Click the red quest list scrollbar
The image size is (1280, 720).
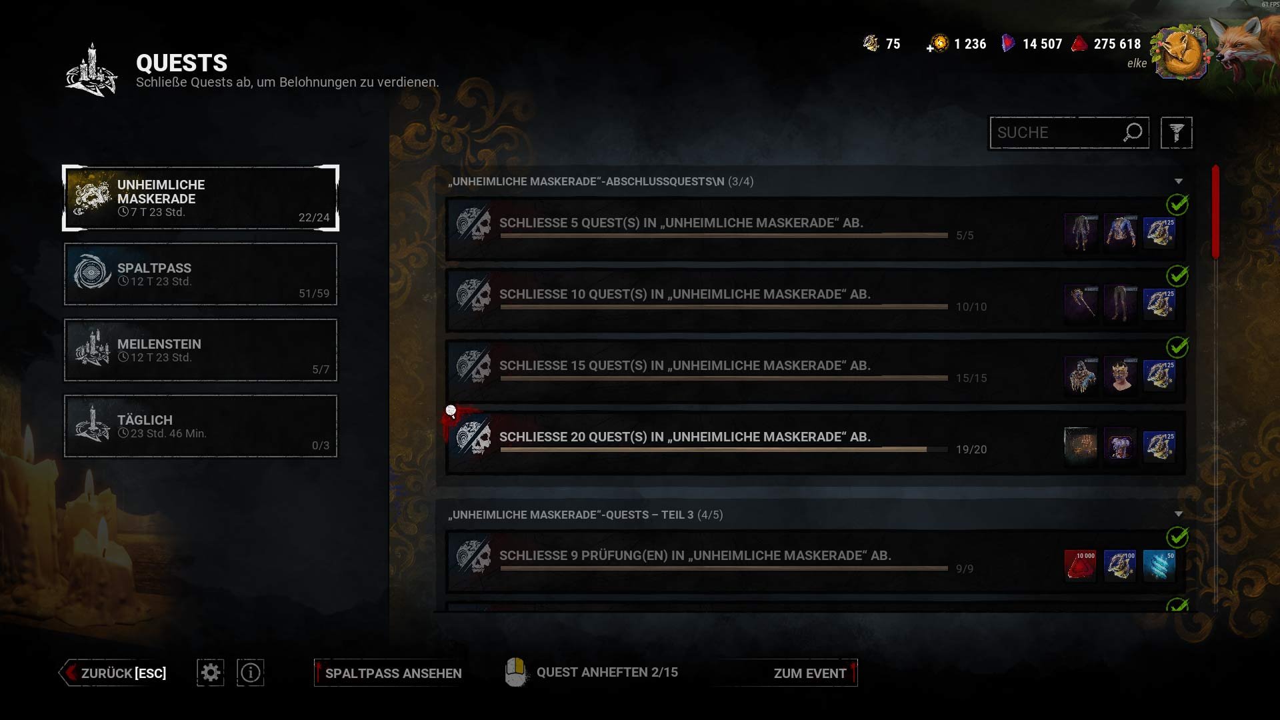pos(1215,212)
